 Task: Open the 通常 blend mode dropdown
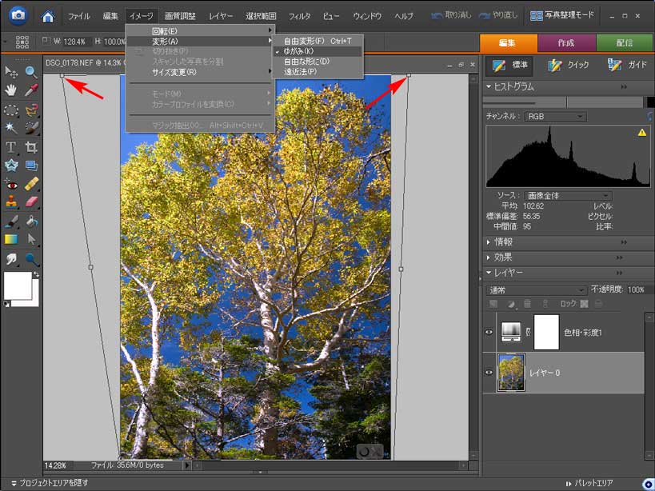pos(537,289)
